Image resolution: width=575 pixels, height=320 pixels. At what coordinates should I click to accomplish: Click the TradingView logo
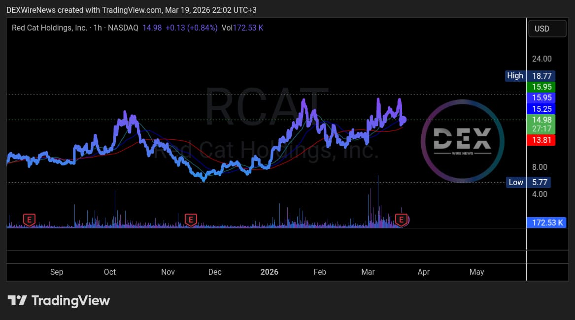[59, 301]
